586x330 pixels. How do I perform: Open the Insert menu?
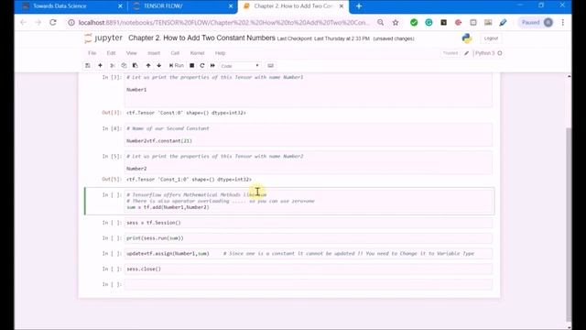154,53
